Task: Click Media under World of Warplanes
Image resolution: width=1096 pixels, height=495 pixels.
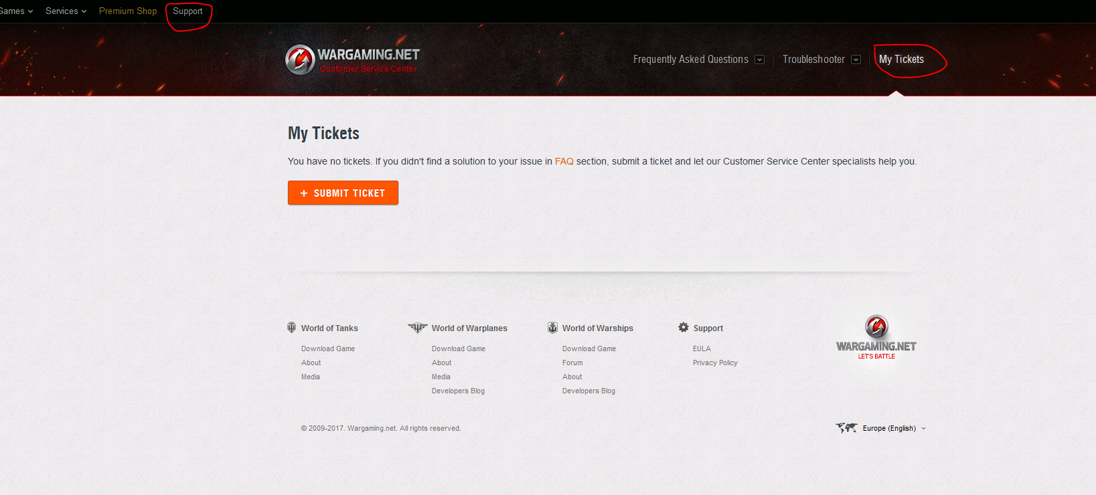Action: (x=441, y=377)
